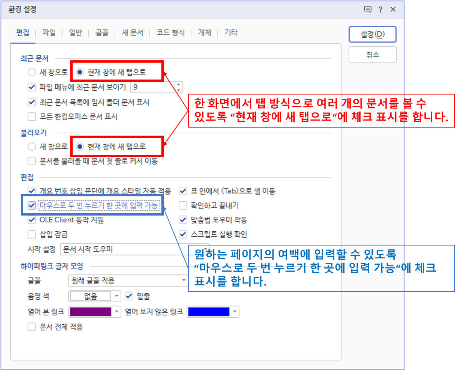Select 새 창으로 under 불러오기
The image size is (455, 370).
(x=32, y=146)
